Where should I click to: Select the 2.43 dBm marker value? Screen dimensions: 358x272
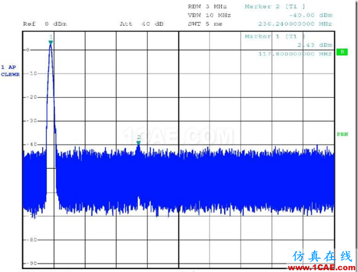click(315, 45)
